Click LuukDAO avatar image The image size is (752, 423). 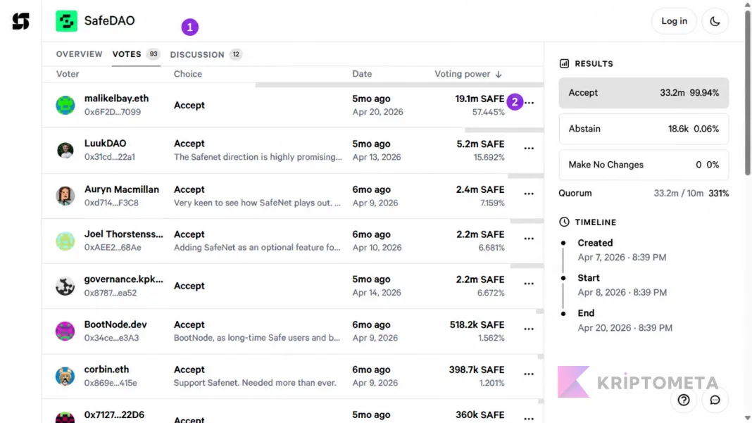click(x=65, y=150)
